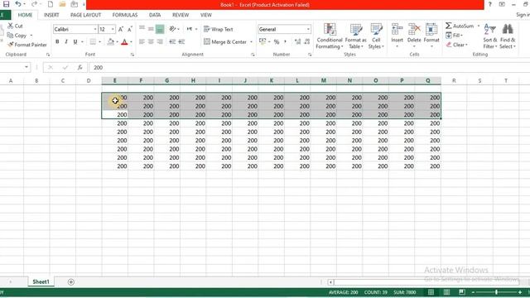Open the Borders dropdown arrow
This screenshot has width=530, height=298.
pyautogui.click(x=99, y=42)
